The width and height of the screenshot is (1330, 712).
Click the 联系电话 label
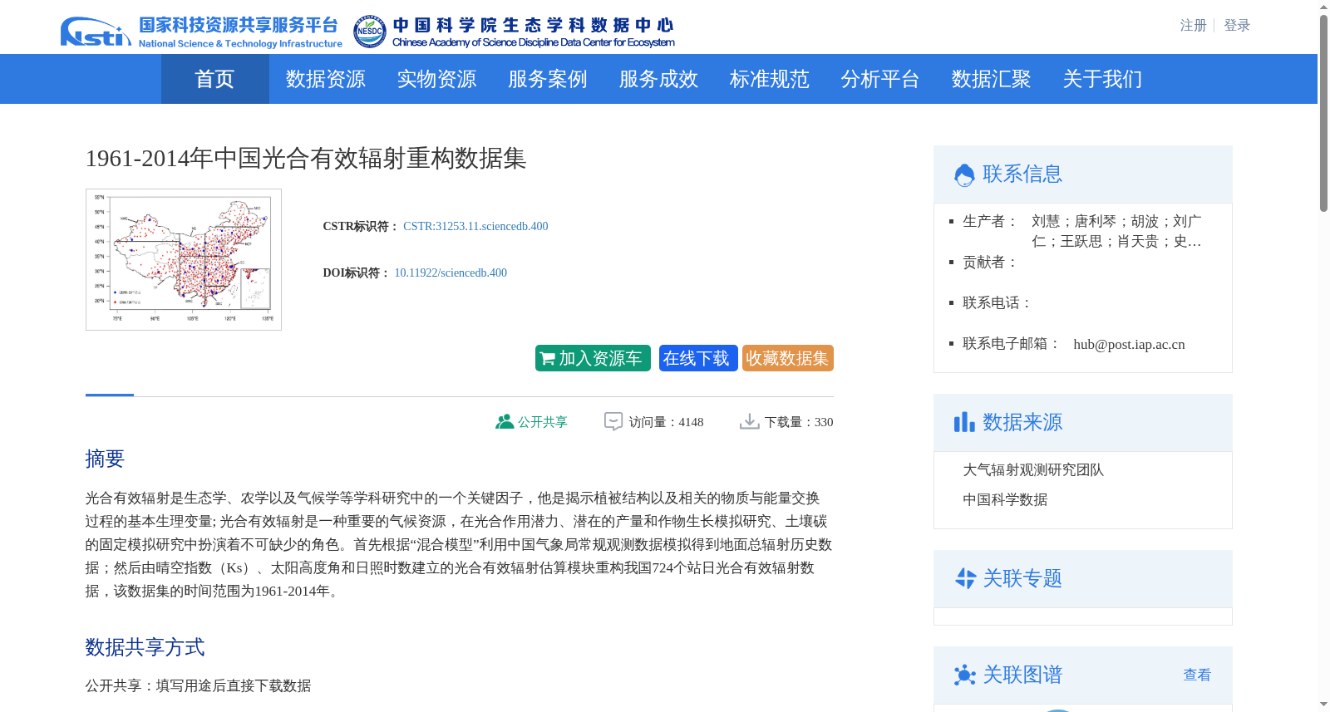tap(997, 303)
